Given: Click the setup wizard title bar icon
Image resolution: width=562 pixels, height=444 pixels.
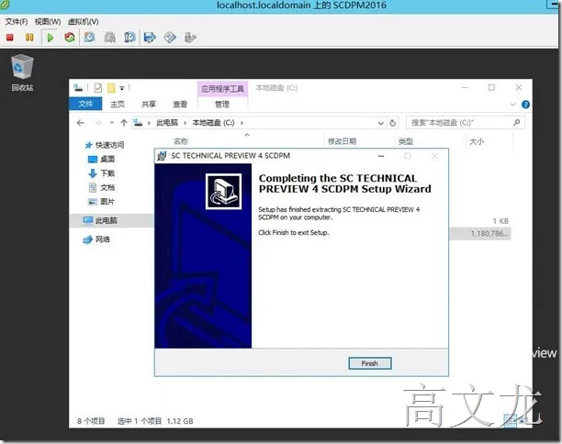Looking at the screenshot, I should (162, 156).
